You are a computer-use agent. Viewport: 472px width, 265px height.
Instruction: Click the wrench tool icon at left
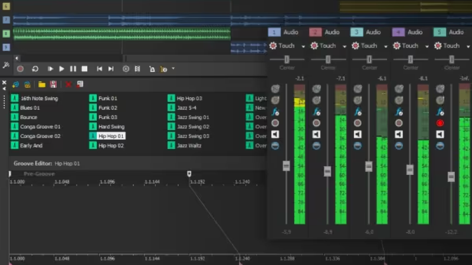(x=6, y=65)
